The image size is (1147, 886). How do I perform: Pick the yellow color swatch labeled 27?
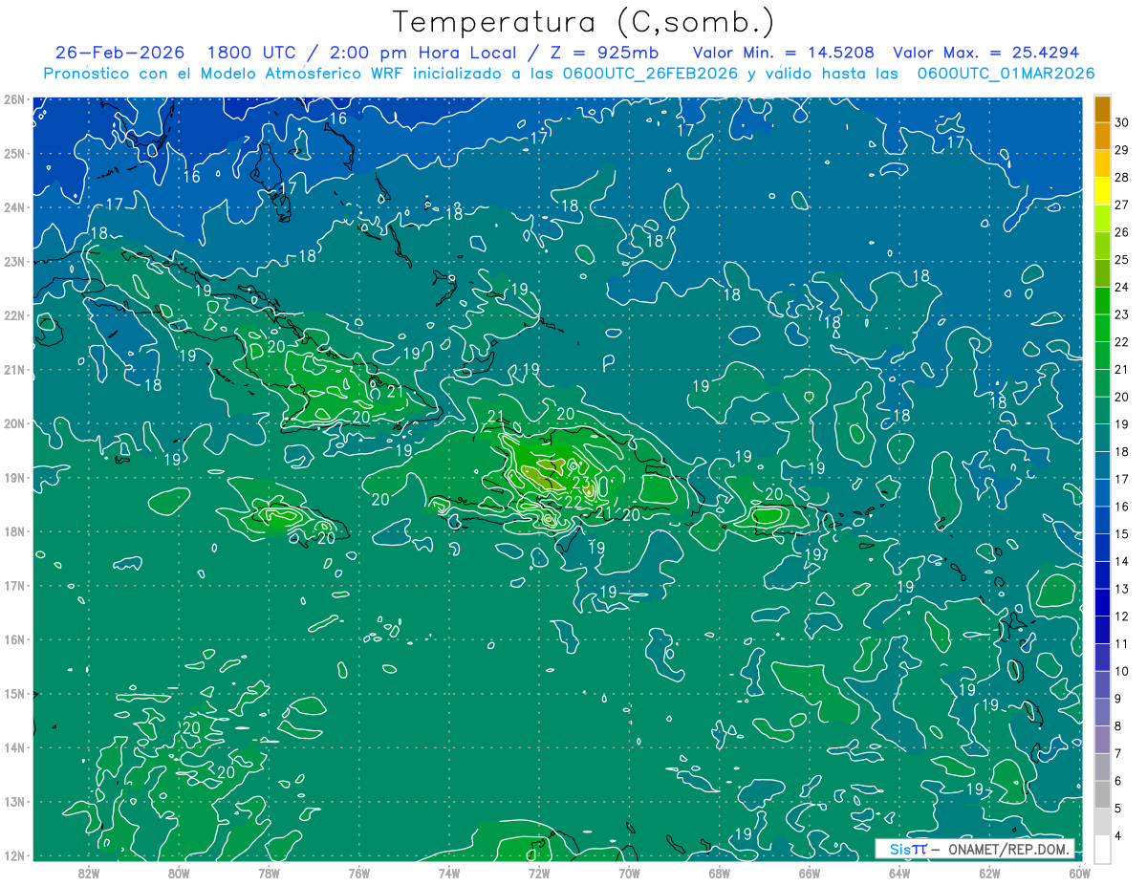(x=1102, y=191)
